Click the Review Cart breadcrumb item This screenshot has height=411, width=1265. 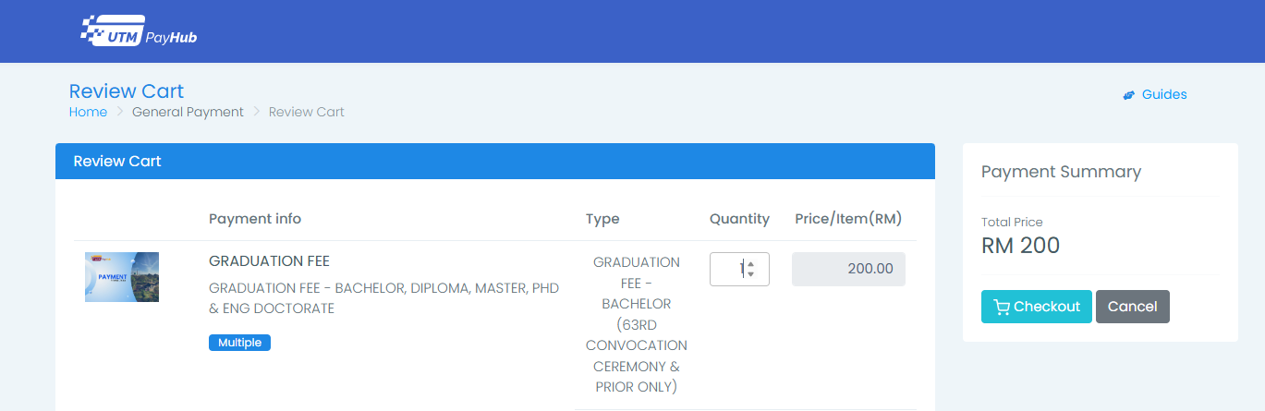point(306,112)
